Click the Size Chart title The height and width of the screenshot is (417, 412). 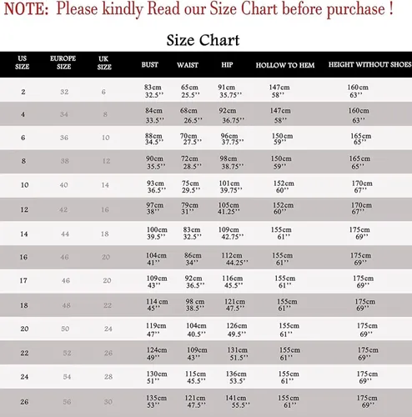tap(203, 40)
